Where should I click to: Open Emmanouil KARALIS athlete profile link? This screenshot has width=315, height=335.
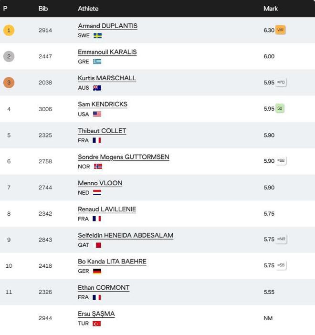click(107, 52)
